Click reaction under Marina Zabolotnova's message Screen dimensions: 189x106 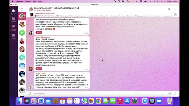tap(39, 69)
